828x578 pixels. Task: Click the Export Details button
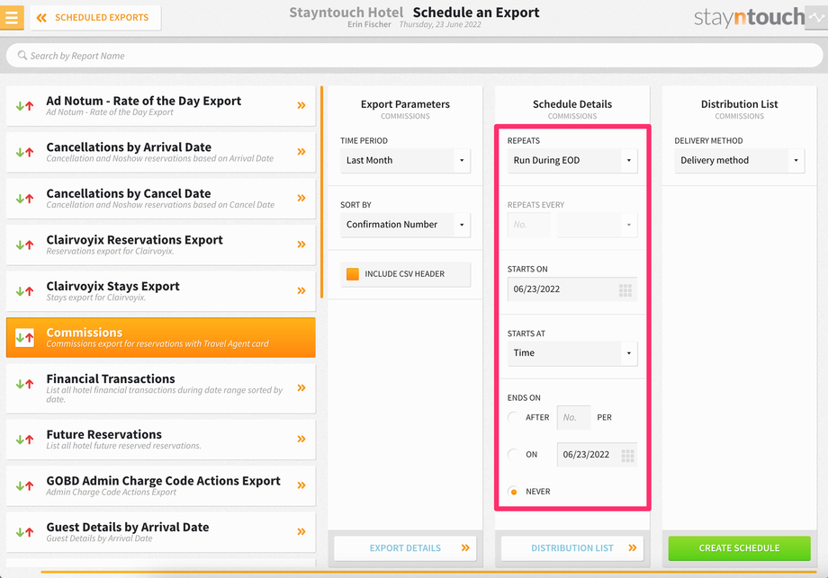tap(405, 548)
